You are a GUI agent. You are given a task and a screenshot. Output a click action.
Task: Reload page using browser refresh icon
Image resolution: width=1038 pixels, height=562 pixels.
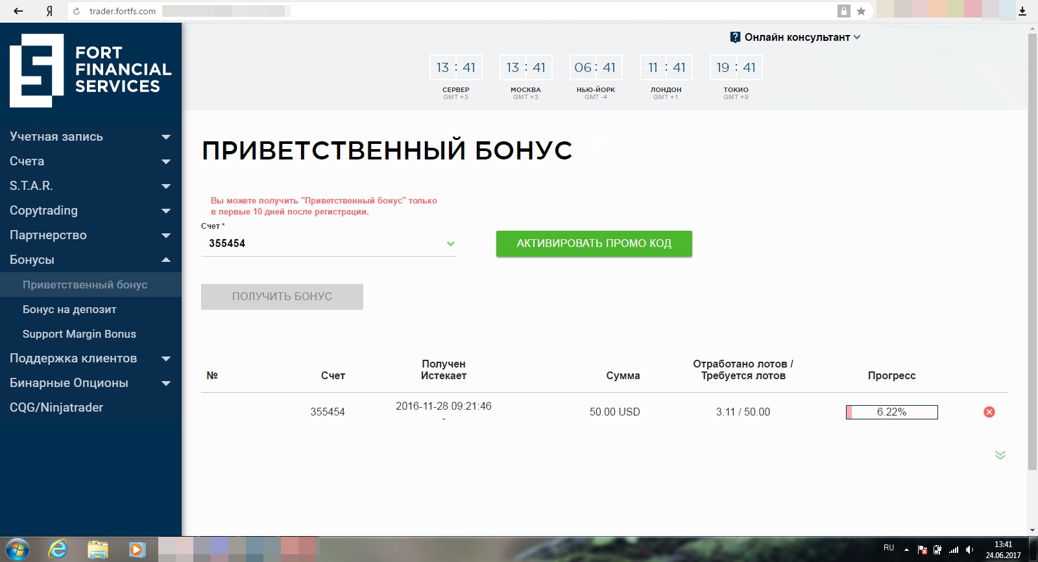pyautogui.click(x=77, y=11)
